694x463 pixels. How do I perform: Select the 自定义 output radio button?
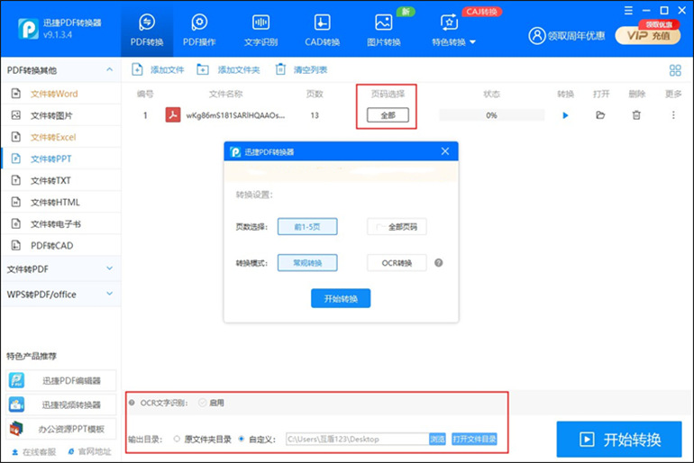[x=242, y=439]
